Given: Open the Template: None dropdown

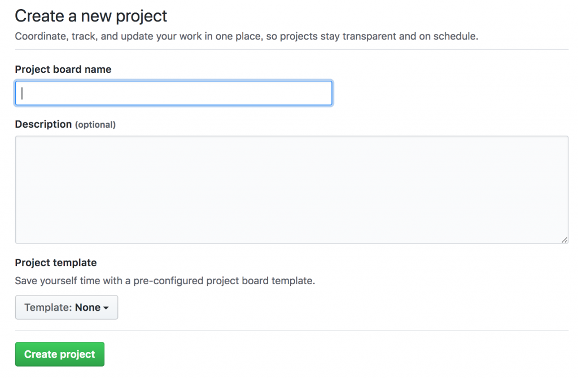Looking at the screenshot, I should [67, 307].
